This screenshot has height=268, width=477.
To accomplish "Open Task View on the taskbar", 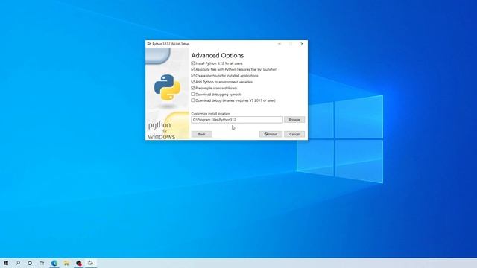I will pyautogui.click(x=42, y=263).
